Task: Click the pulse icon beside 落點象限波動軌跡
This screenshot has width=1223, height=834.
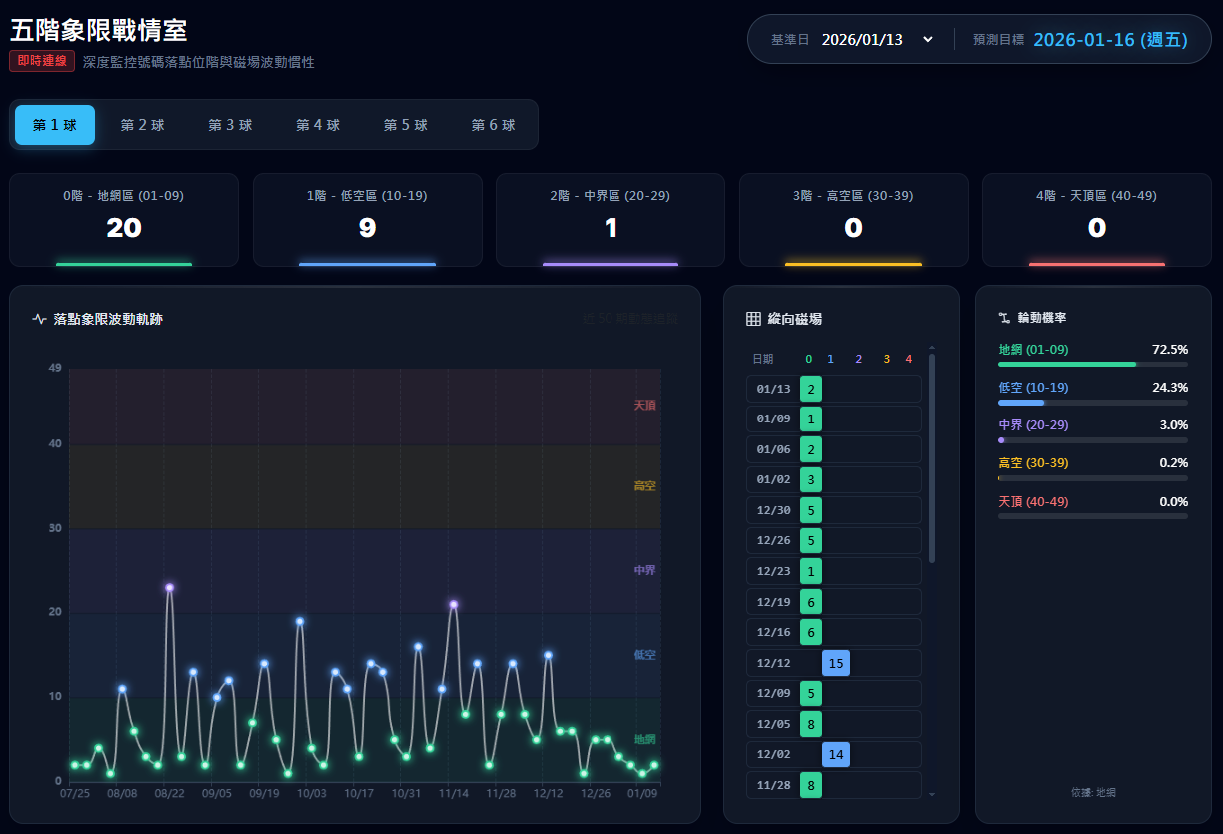Action: pyautogui.click(x=40, y=320)
